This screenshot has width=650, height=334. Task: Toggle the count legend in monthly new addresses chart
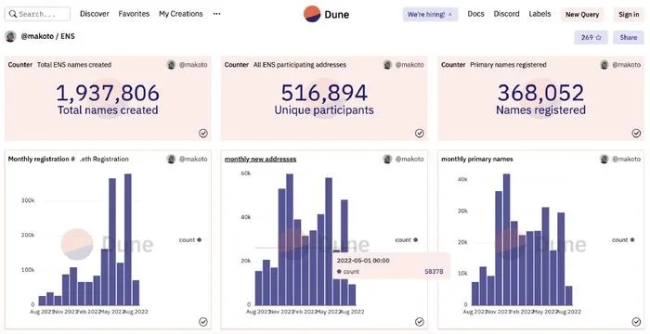point(407,239)
